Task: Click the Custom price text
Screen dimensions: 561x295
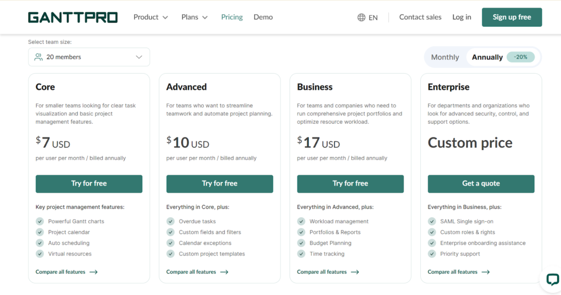Action: point(470,143)
